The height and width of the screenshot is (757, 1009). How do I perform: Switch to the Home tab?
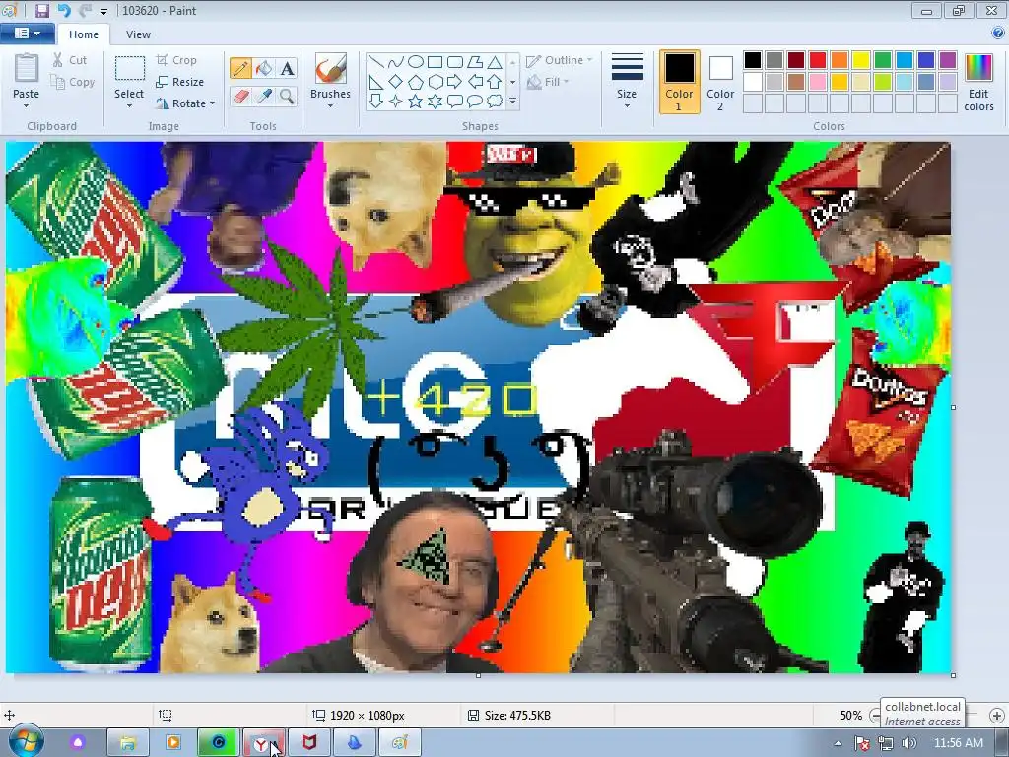pyautogui.click(x=84, y=34)
